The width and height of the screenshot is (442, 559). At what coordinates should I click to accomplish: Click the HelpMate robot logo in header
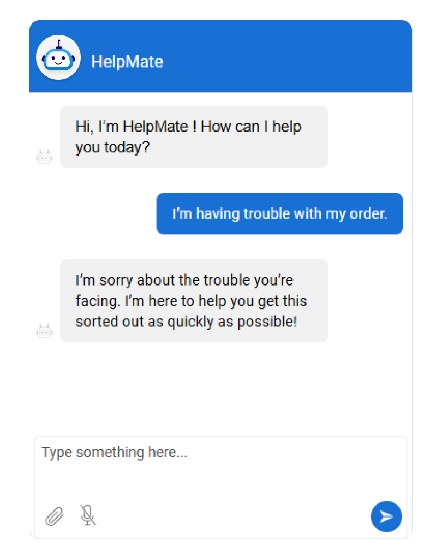click(x=58, y=57)
